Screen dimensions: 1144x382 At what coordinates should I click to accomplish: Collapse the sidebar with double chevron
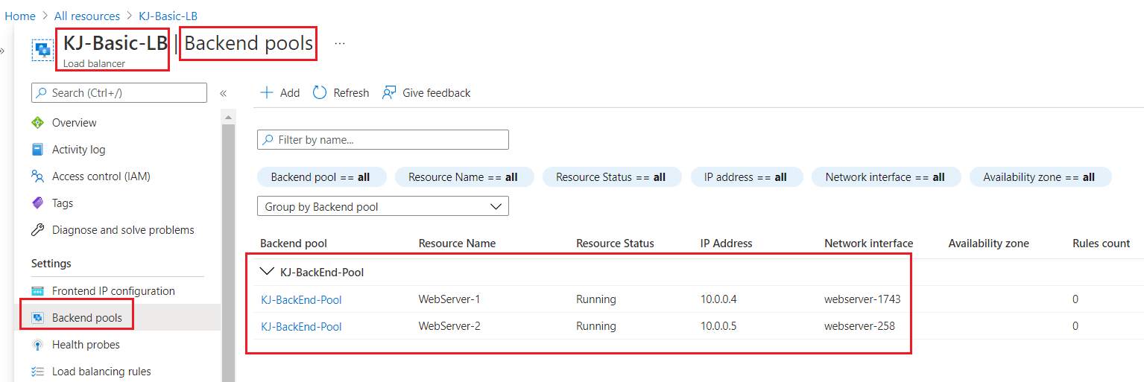[223, 93]
